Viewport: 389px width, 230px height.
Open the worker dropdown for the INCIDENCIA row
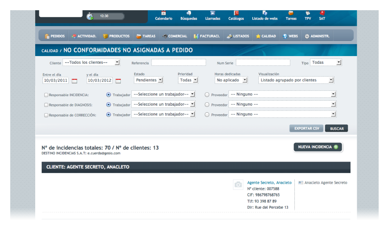pyautogui.click(x=163, y=94)
